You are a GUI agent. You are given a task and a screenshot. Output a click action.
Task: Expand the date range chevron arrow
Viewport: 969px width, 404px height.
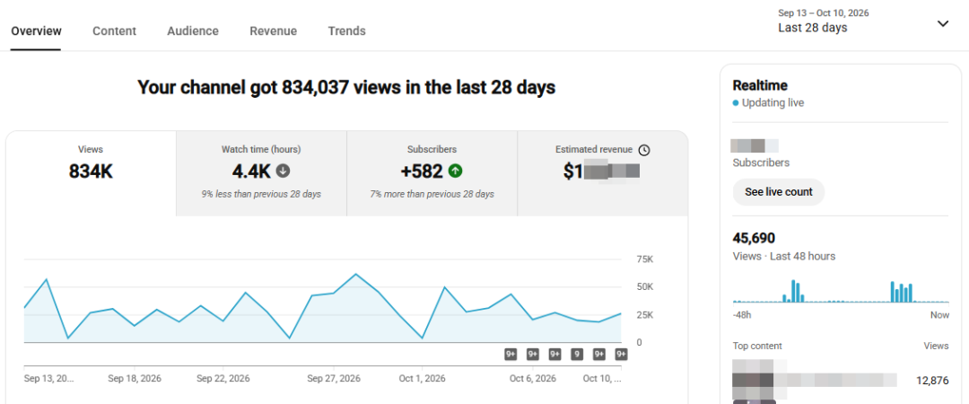(x=942, y=23)
